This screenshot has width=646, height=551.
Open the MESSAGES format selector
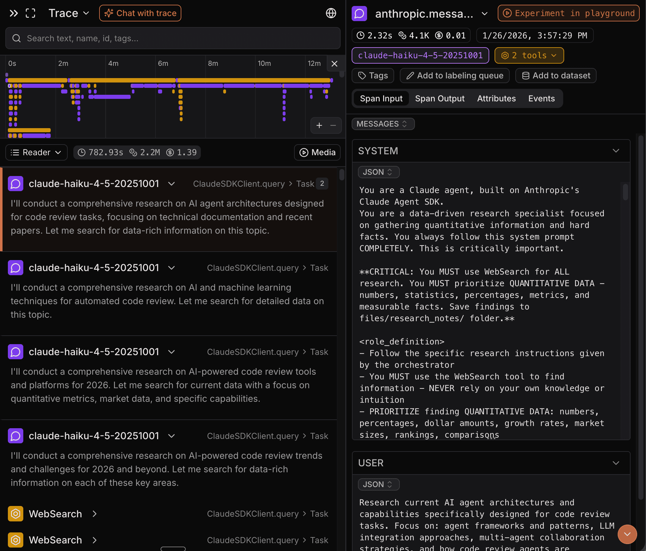point(383,124)
